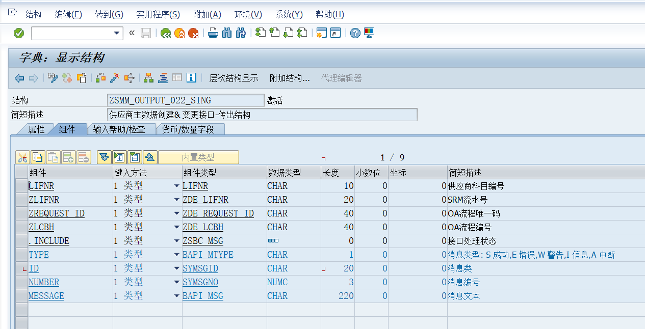Image resolution: width=645 pixels, height=329 pixels.
Task: Open typing method dropdown for TYPE row
Action: [x=176, y=255]
